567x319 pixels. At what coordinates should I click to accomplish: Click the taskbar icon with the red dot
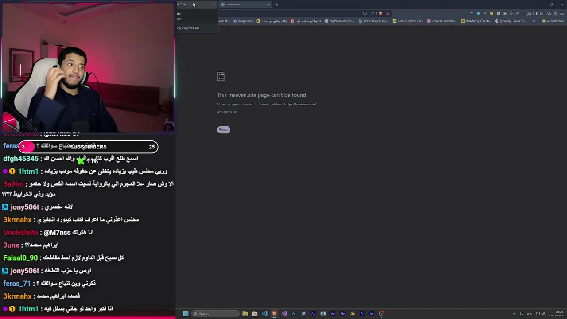click(381, 314)
